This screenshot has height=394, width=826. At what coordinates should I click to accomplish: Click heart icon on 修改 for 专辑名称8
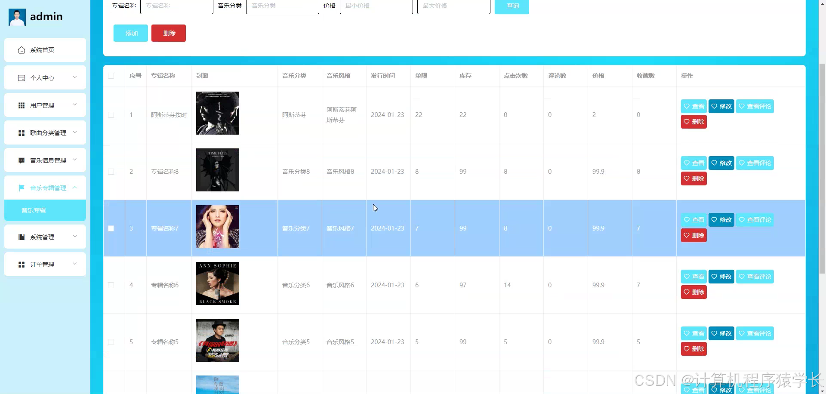[x=714, y=163]
